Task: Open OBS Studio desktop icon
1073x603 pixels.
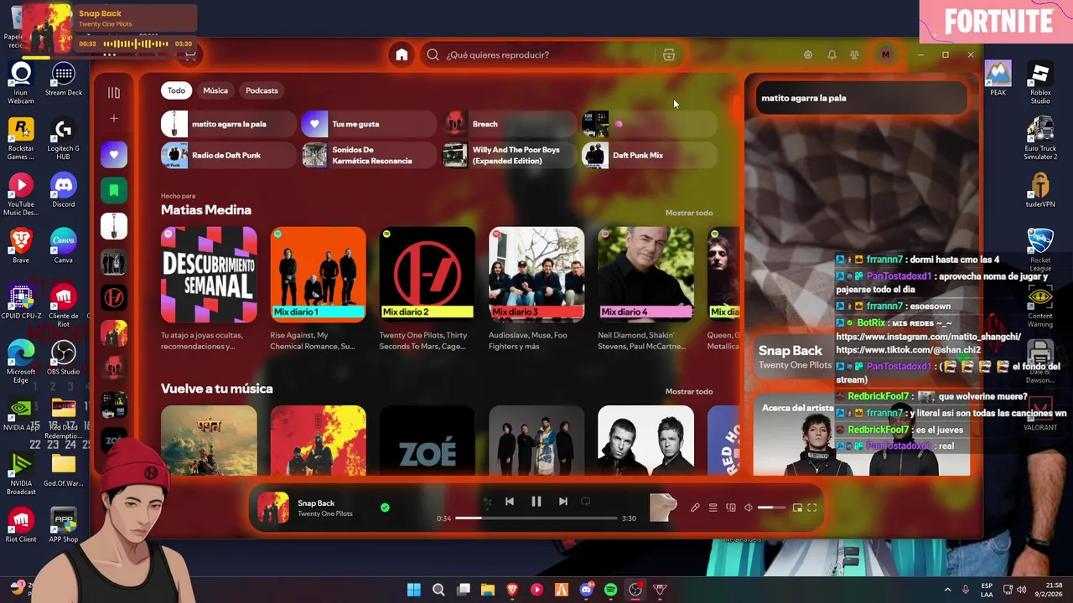Action: pyautogui.click(x=64, y=358)
